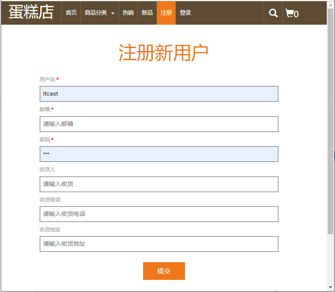The image size is (335, 292).
Task: Click the search magnifier icon
Action: (x=273, y=13)
